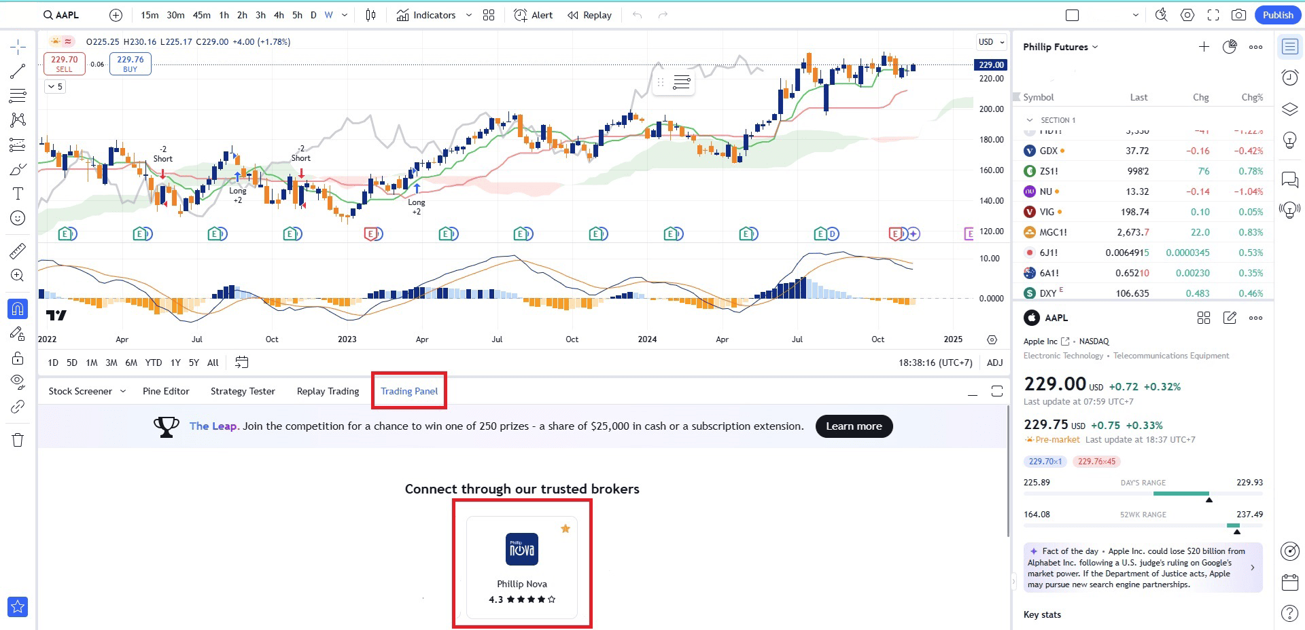This screenshot has width=1305, height=630.
Task: Toggle stay in drawing mode
Action: click(18, 334)
